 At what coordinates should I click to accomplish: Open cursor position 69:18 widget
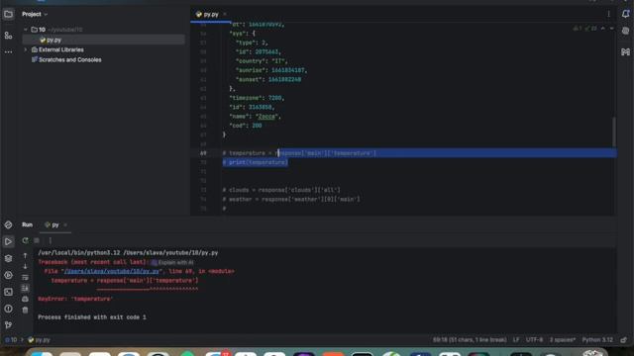[470, 340]
